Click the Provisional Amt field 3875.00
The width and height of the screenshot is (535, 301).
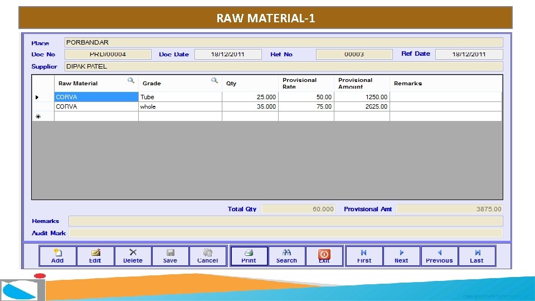point(449,209)
